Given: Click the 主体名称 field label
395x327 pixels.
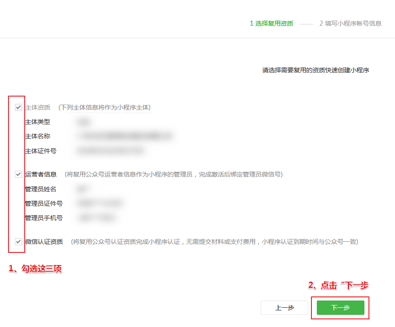Looking at the screenshot, I should click(x=38, y=136).
